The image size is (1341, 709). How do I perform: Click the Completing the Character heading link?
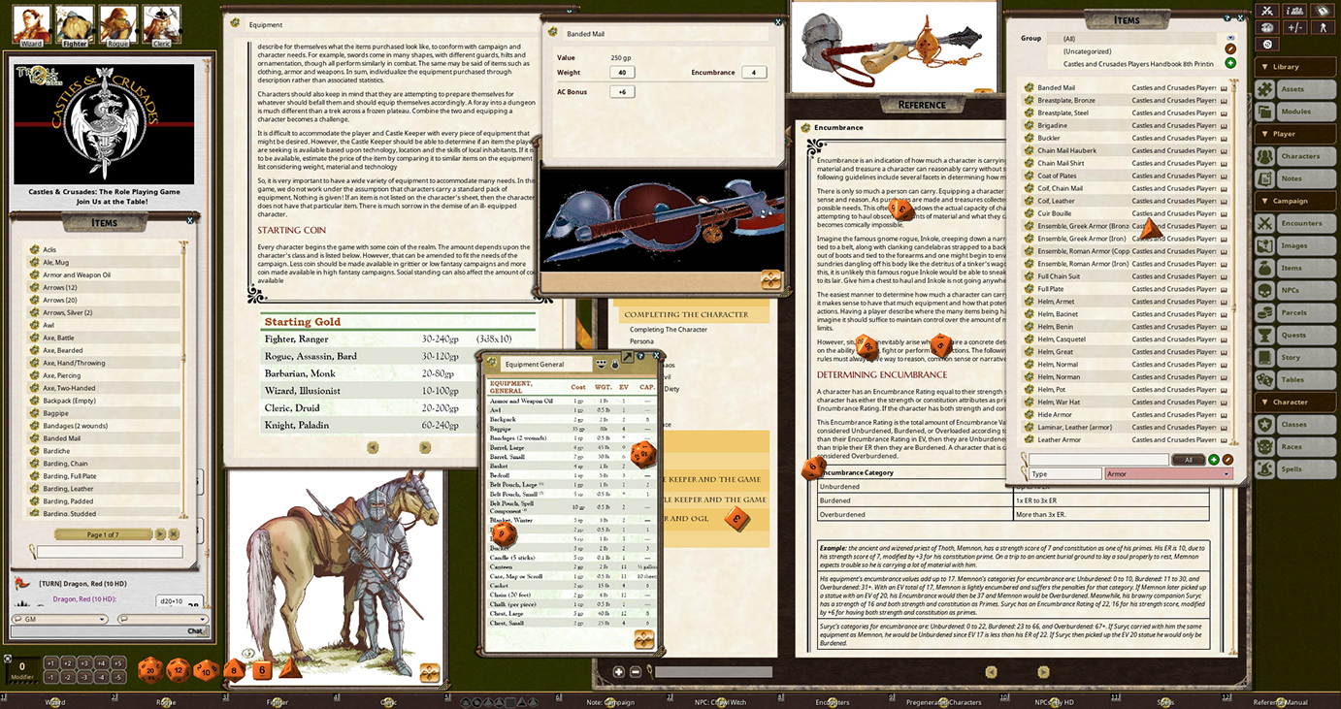click(x=686, y=314)
